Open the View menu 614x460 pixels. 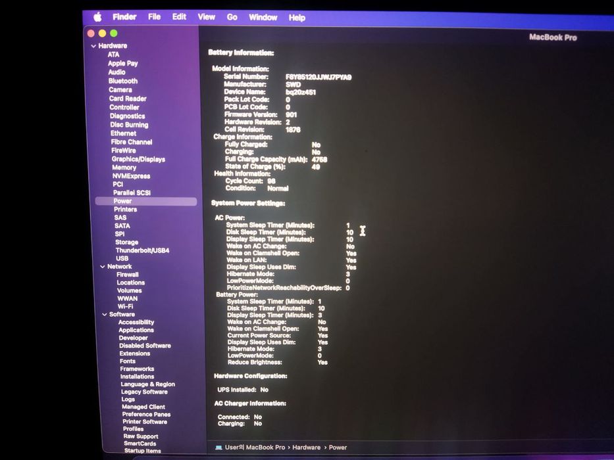click(206, 17)
